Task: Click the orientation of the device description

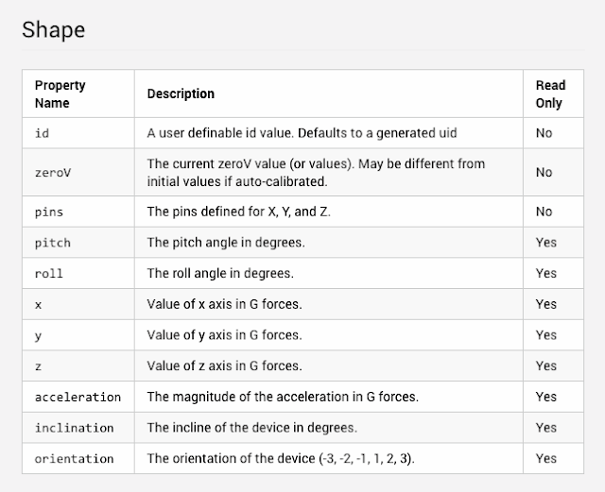Action: click(280, 458)
